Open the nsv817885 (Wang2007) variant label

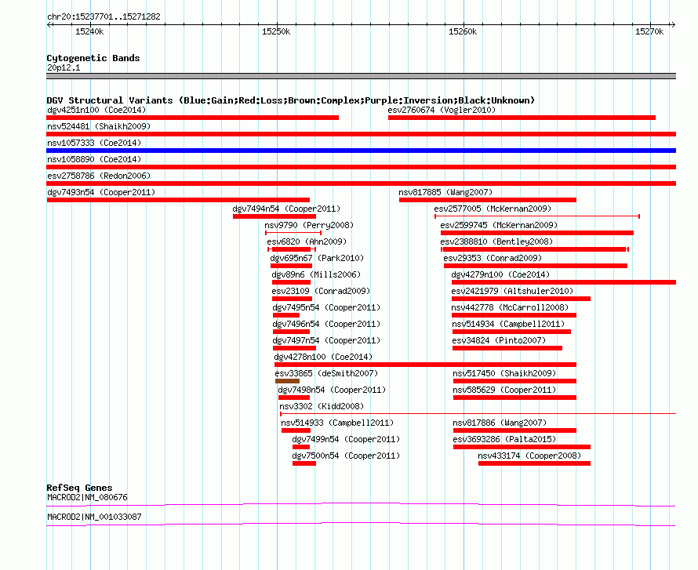[445, 192]
